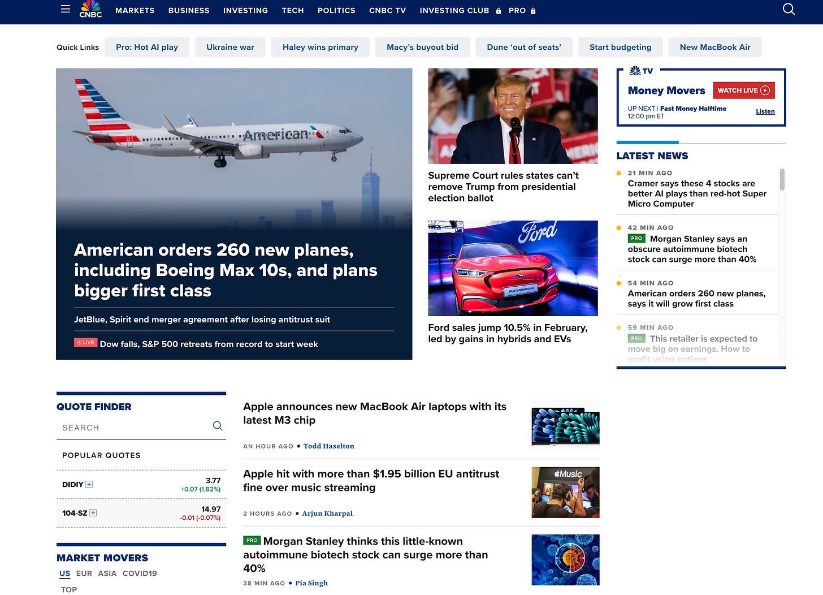Image resolution: width=823 pixels, height=595 pixels.
Task: Add DIDIY to watchlist with plus icon
Action: point(89,484)
